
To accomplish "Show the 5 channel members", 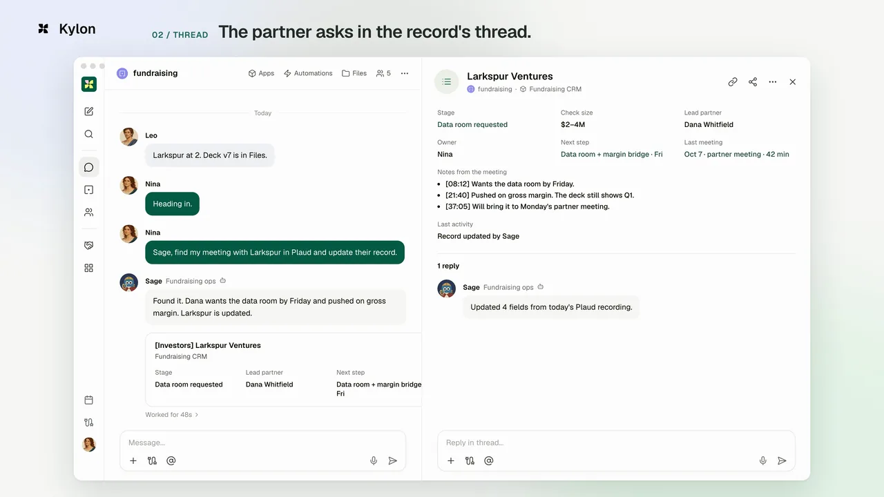I will click(x=383, y=73).
